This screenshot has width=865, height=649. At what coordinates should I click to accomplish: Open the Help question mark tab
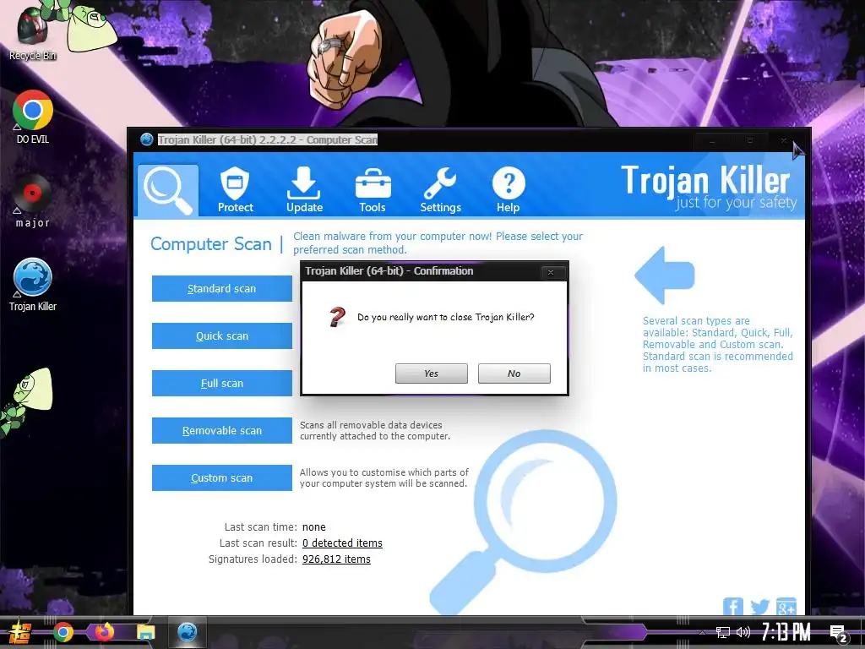(x=508, y=190)
